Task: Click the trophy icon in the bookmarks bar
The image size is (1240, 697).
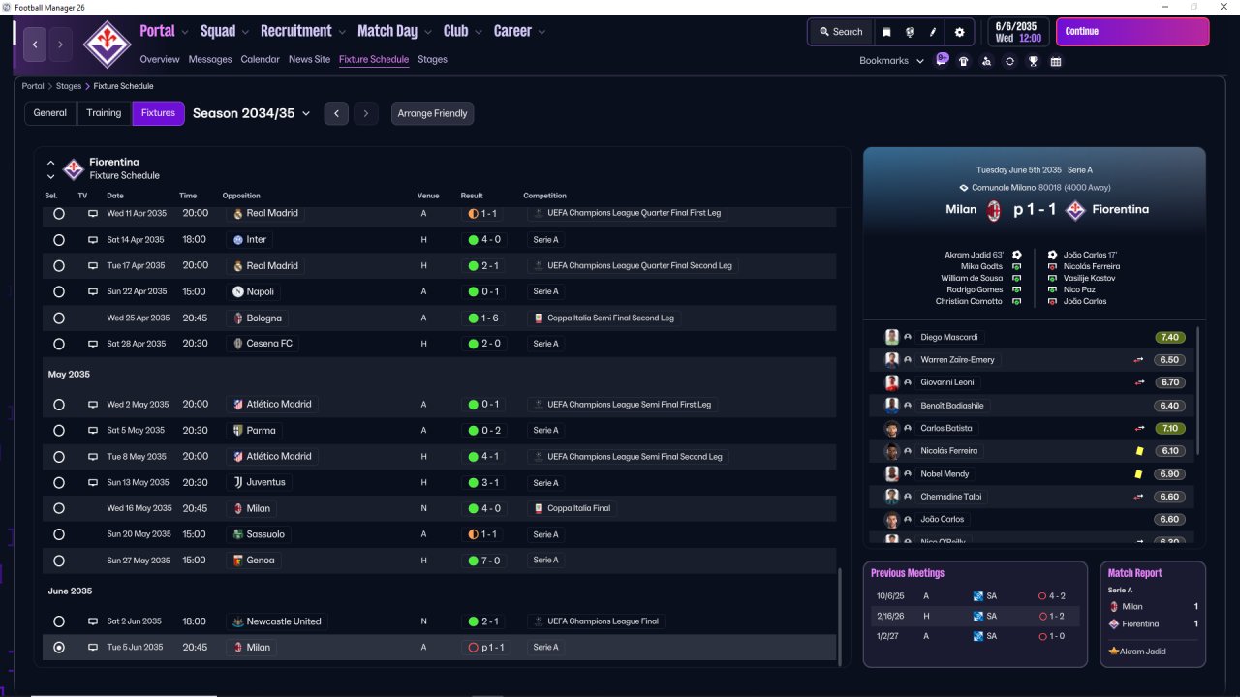Action: click(x=1034, y=61)
